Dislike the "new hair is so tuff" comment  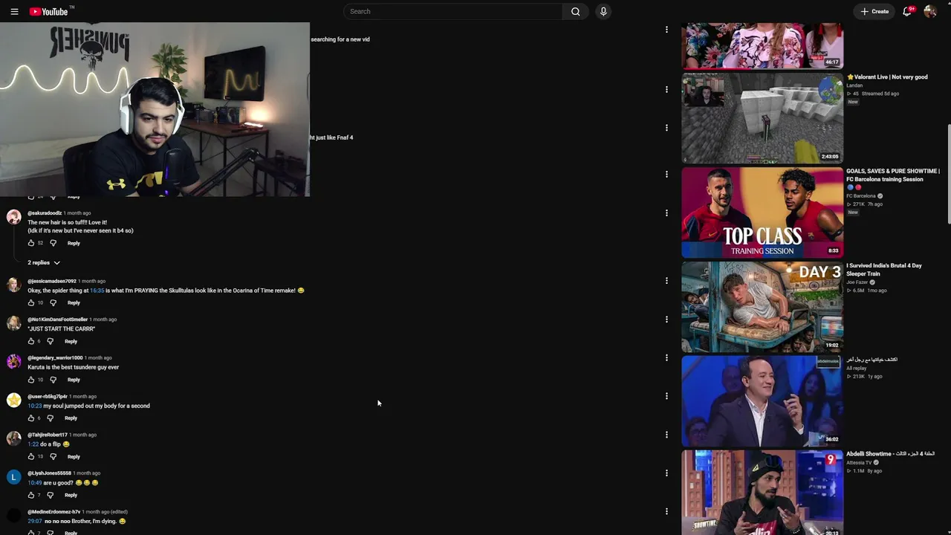(53, 243)
